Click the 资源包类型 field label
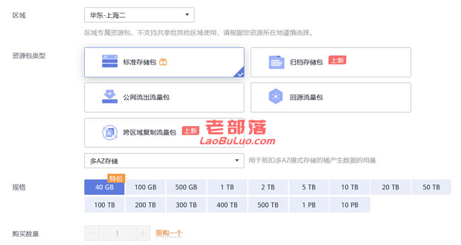 29,55
